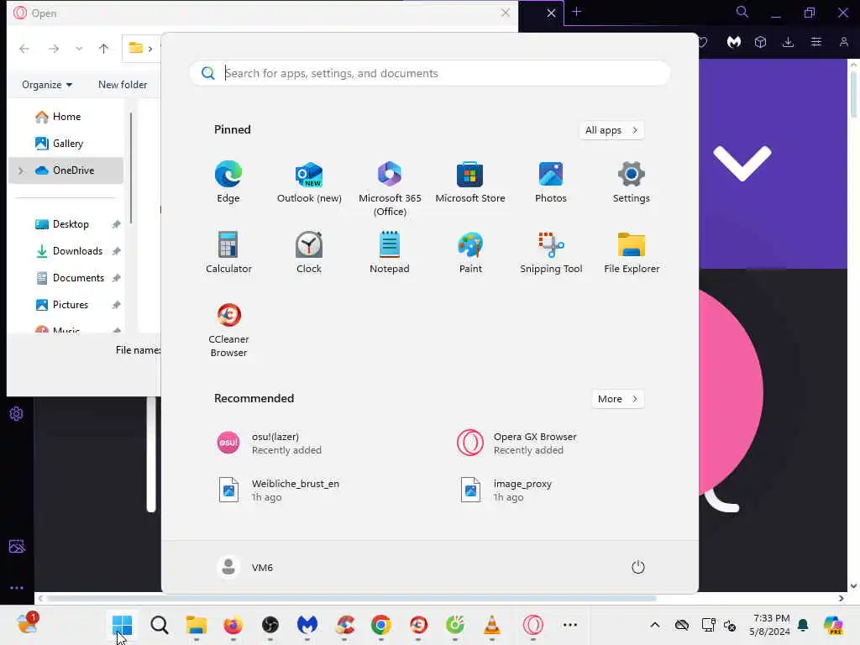Open Copilot preview icon on taskbar
860x645 pixels.
pyautogui.click(x=833, y=625)
